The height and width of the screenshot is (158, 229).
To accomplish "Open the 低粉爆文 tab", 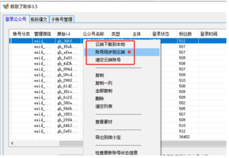I will pos(38,19).
